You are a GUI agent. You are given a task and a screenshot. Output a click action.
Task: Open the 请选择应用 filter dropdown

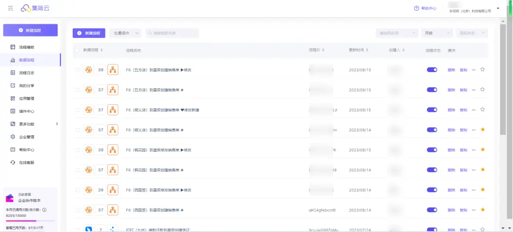click(x=397, y=33)
